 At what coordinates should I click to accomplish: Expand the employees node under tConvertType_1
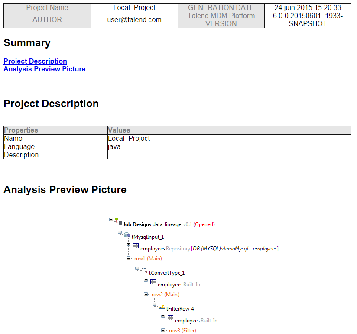click(146, 281)
